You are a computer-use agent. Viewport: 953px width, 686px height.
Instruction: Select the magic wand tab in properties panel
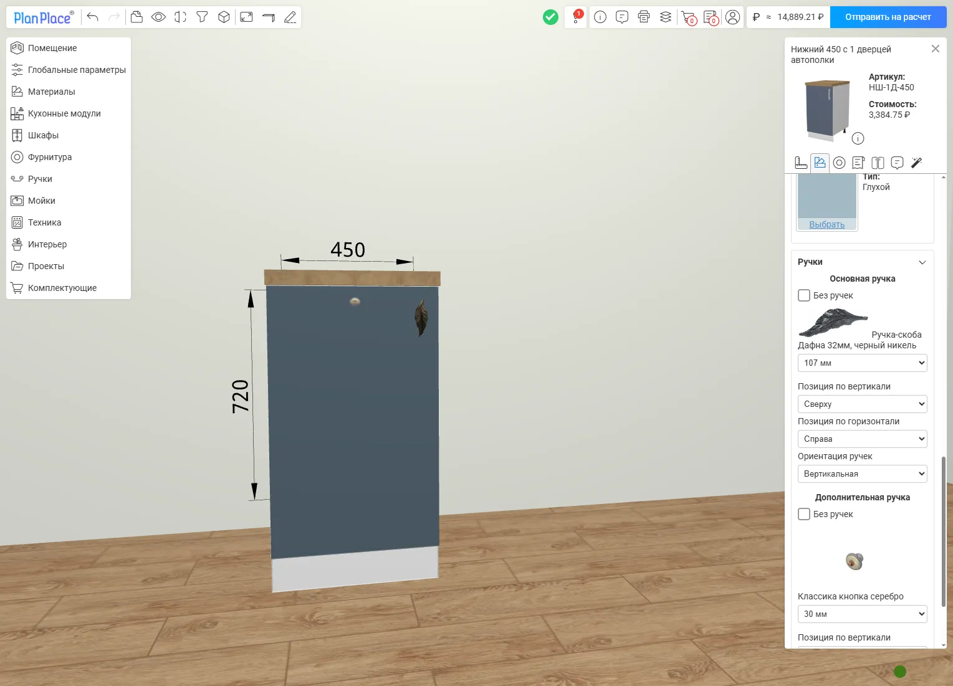916,163
